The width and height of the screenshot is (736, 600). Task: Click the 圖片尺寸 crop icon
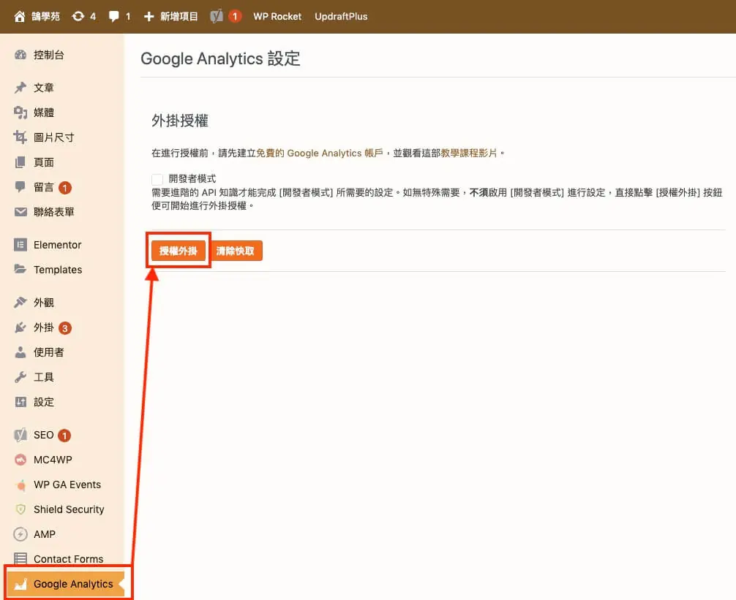[20, 137]
